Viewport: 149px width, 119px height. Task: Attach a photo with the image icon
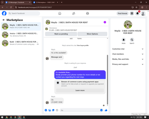click(x=50, y=110)
